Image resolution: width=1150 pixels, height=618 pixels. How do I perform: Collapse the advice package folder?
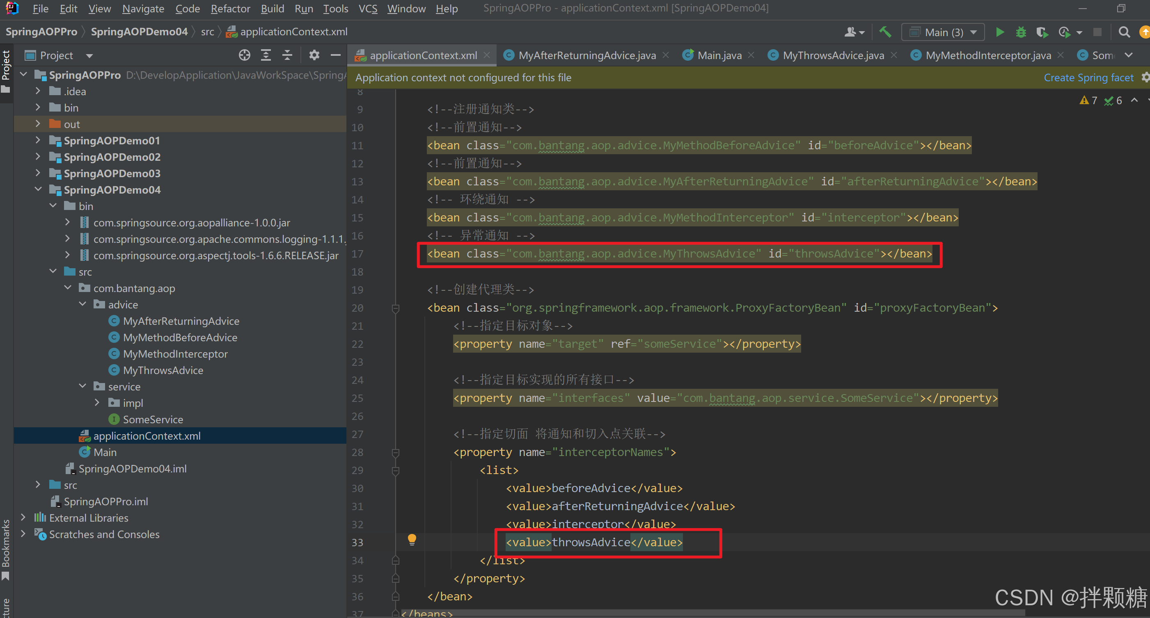tap(82, 304)
